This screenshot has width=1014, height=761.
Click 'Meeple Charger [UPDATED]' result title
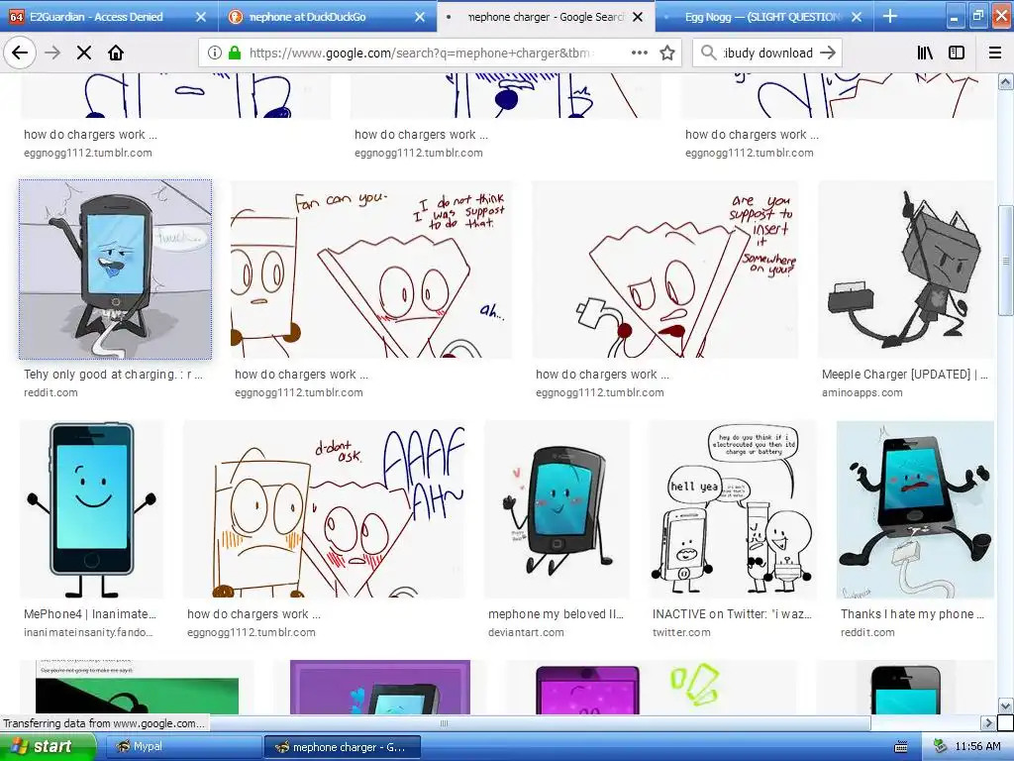[x=905, y=374]
